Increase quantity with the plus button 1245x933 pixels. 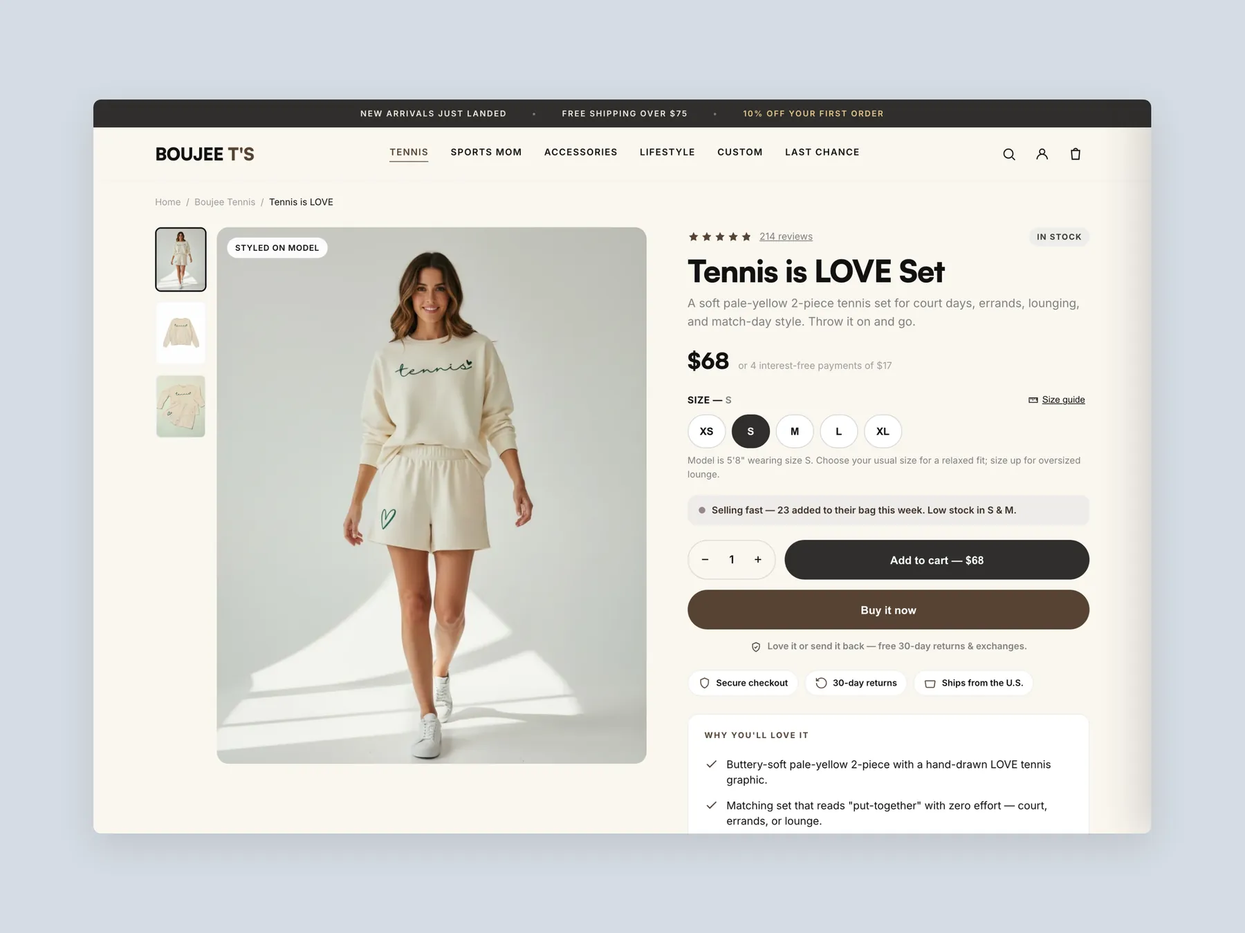pyautogui.click(x=758, y=560)
